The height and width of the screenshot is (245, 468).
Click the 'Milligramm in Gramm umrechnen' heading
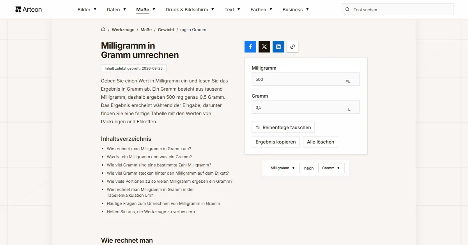[x=140, y=51]
